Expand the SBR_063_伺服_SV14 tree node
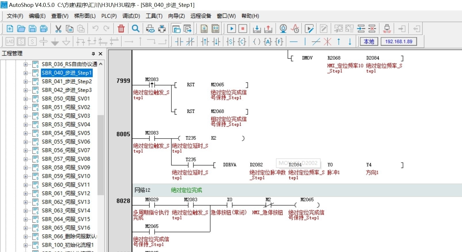Screen dimensions: 462x252 [26, 211]
